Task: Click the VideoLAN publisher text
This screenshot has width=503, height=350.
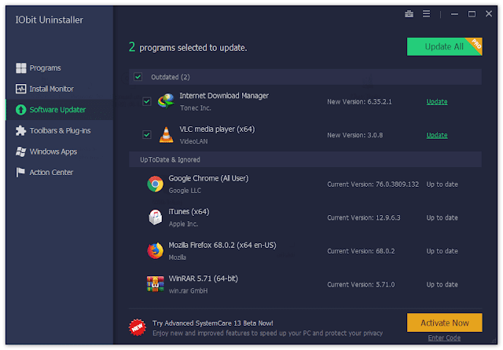Action: pos(193,141)
